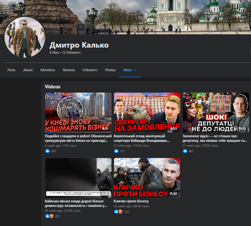Play the 19:10 'ШОК! Депутатці' video thumbnail
The image size is (251, 226).
tap(215, 112)
